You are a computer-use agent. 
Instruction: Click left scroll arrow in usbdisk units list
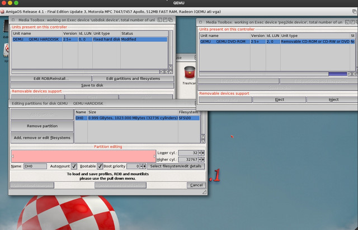coord(162,71)
